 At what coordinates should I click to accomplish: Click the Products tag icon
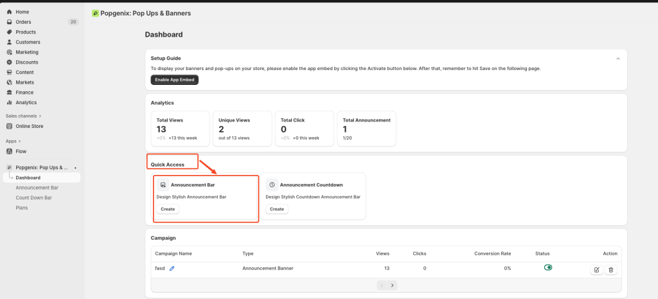click(x=9, y=32)
